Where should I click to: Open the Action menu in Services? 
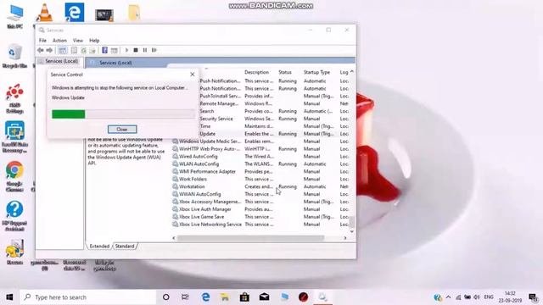coord(59,41)
